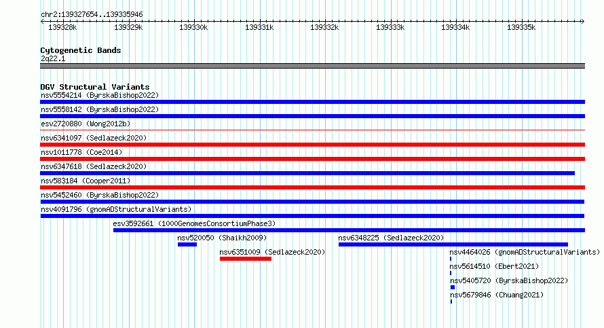Click the blue bar under nsv6348225
Image resolution: width=604 pixels, height=328 pixels.
[453, 244]
